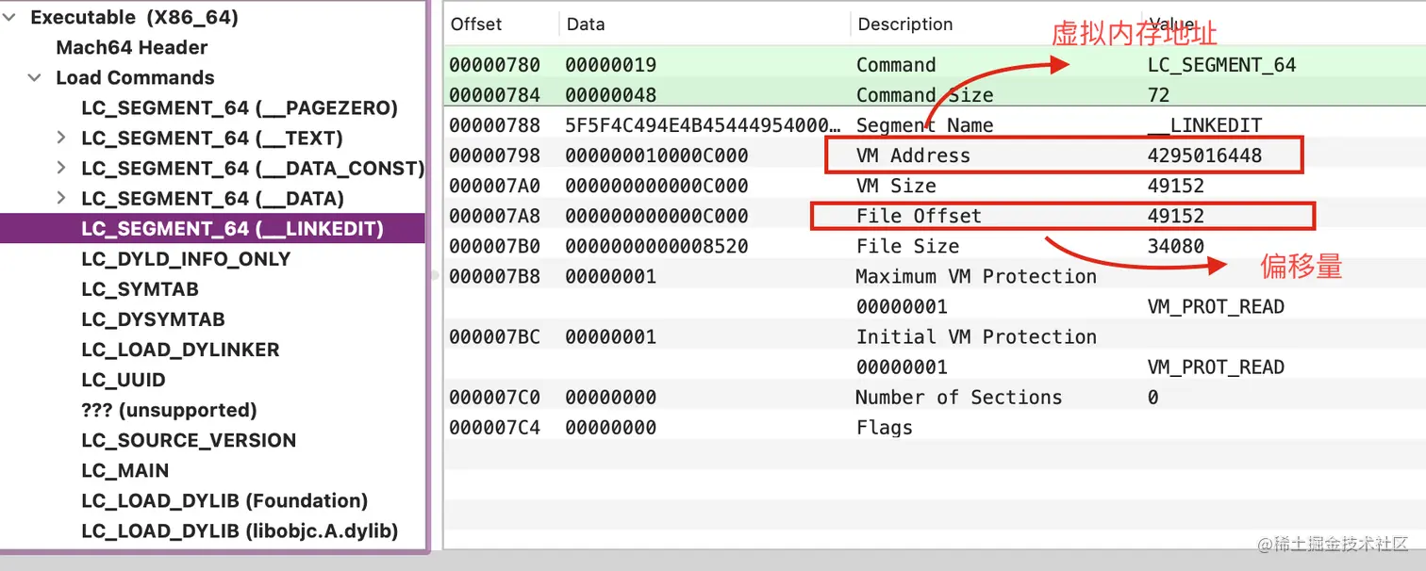
Task: Select LC_SEGMENT_64 (__DATA_CONST) item
Action: pos(253,168)
